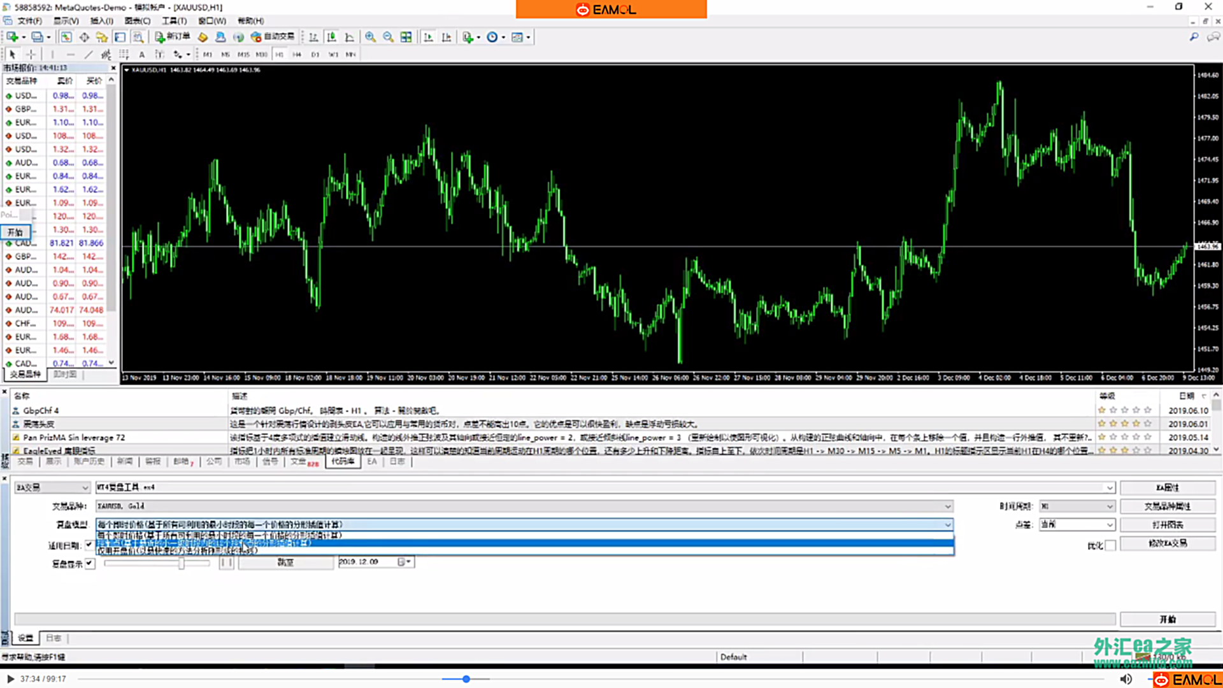Click the video playback progress bar

pyautogui.click(x=592, y=679)
